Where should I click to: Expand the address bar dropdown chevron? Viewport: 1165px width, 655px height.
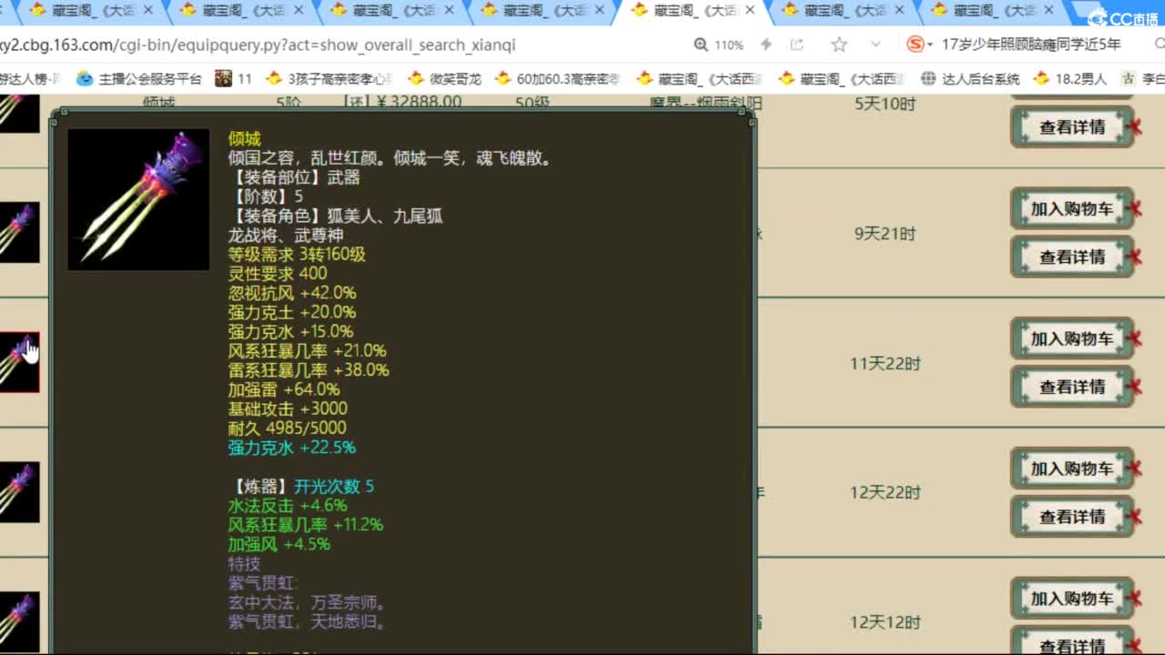tap(876, 45)
